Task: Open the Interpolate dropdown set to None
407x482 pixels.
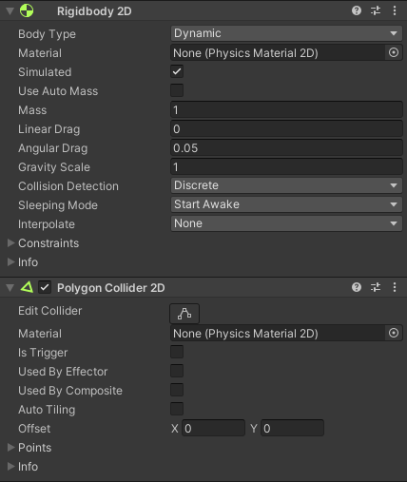Action: [286, 223]
